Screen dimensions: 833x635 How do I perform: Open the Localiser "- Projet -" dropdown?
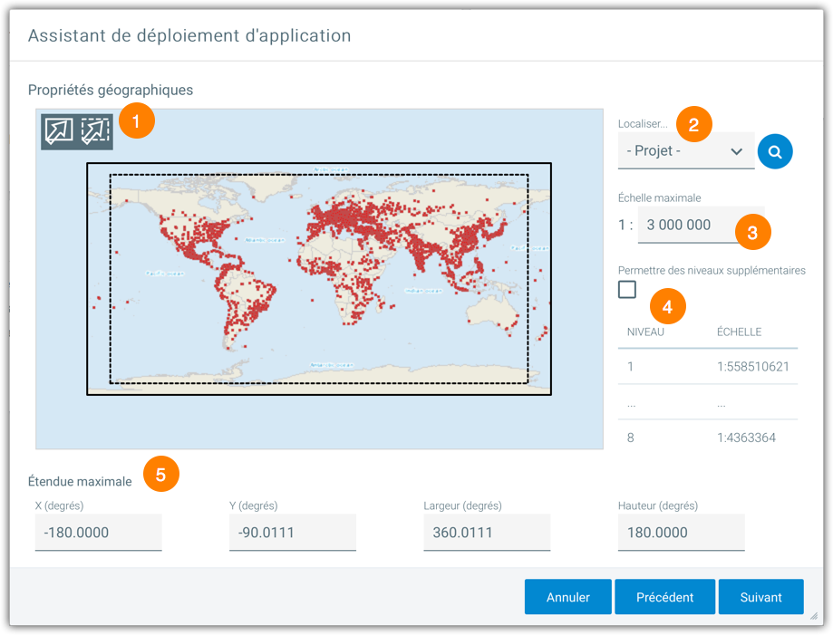coord(685,151)
